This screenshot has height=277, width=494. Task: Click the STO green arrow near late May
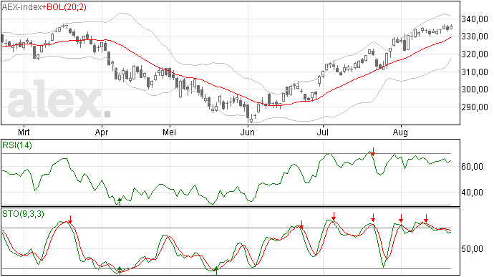pos(216,271)
